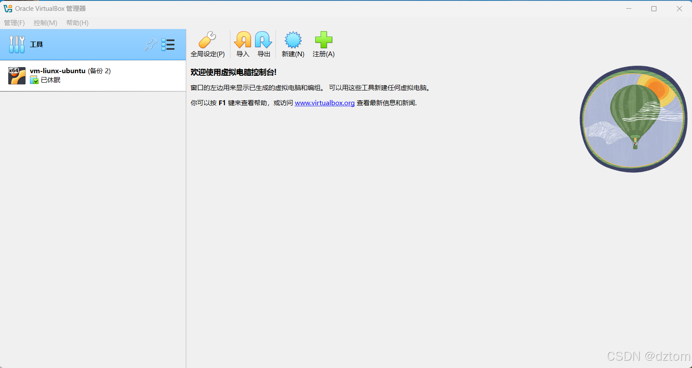Minimize the VirtualBox Manager window
Image resolution: width=692 pixels, height=368 pixels.
pyautogui.click(x=629, y=9)
